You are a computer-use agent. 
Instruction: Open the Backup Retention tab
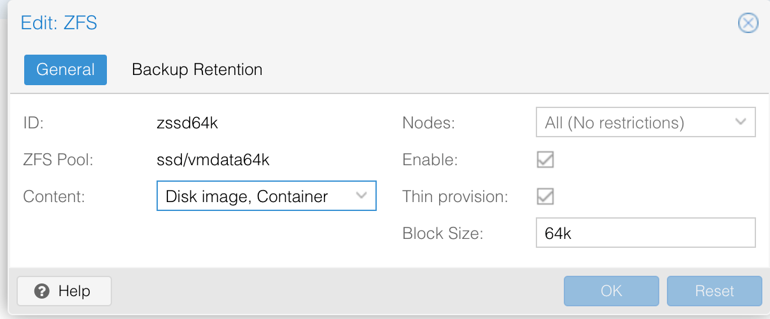point(197,69)
